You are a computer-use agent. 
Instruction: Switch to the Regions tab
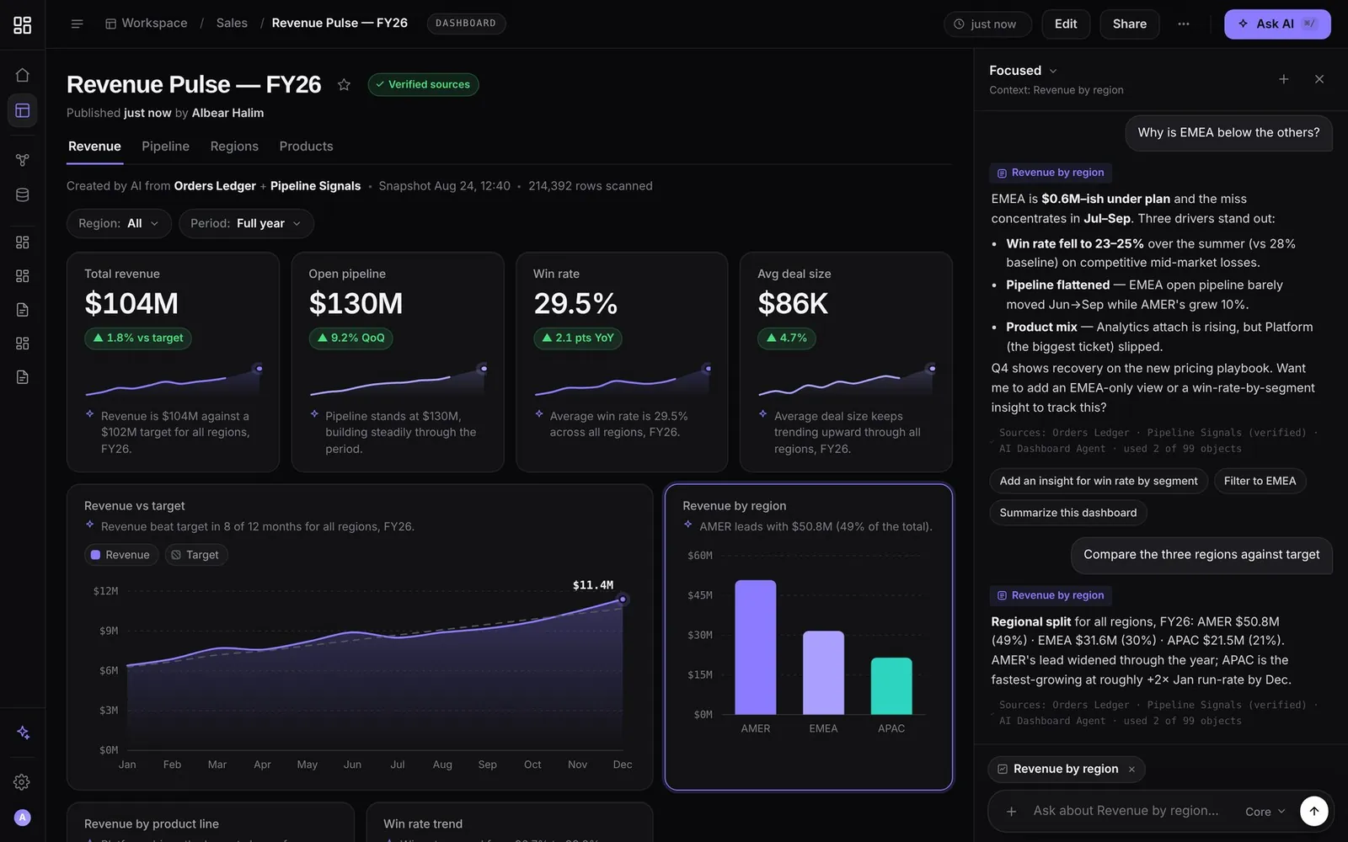pyautogui.click(x=234, y=147)
